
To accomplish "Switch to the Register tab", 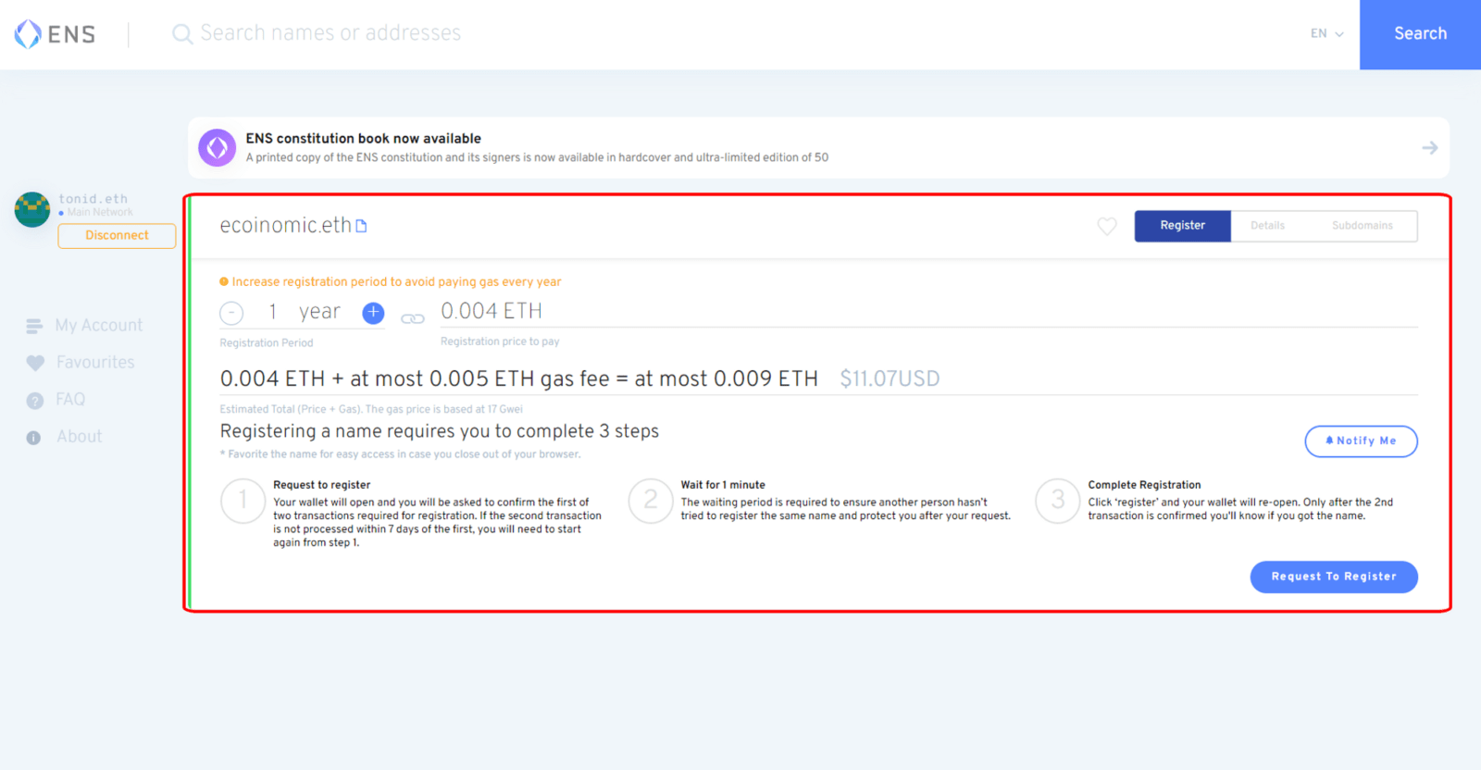I will 1182,226.
